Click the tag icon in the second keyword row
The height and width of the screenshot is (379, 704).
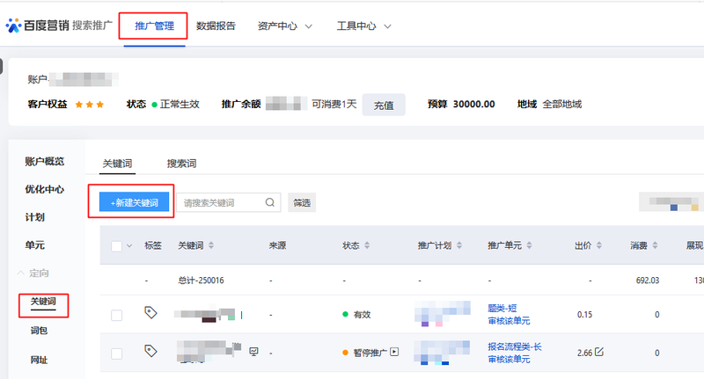point(150,351)
